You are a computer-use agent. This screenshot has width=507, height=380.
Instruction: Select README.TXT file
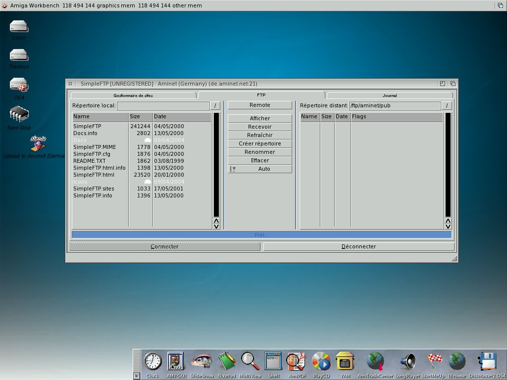(142, 161)
